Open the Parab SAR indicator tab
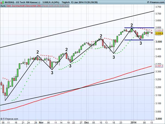165x124 pixels. point(56,6)
